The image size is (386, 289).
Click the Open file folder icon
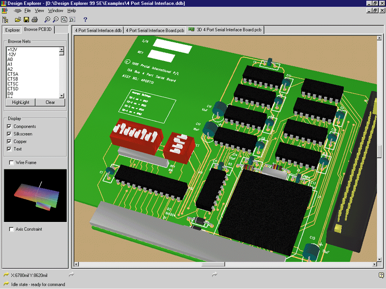[18, 20]
